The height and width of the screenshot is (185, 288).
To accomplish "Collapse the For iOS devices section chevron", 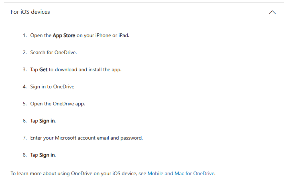I will 272,12.
